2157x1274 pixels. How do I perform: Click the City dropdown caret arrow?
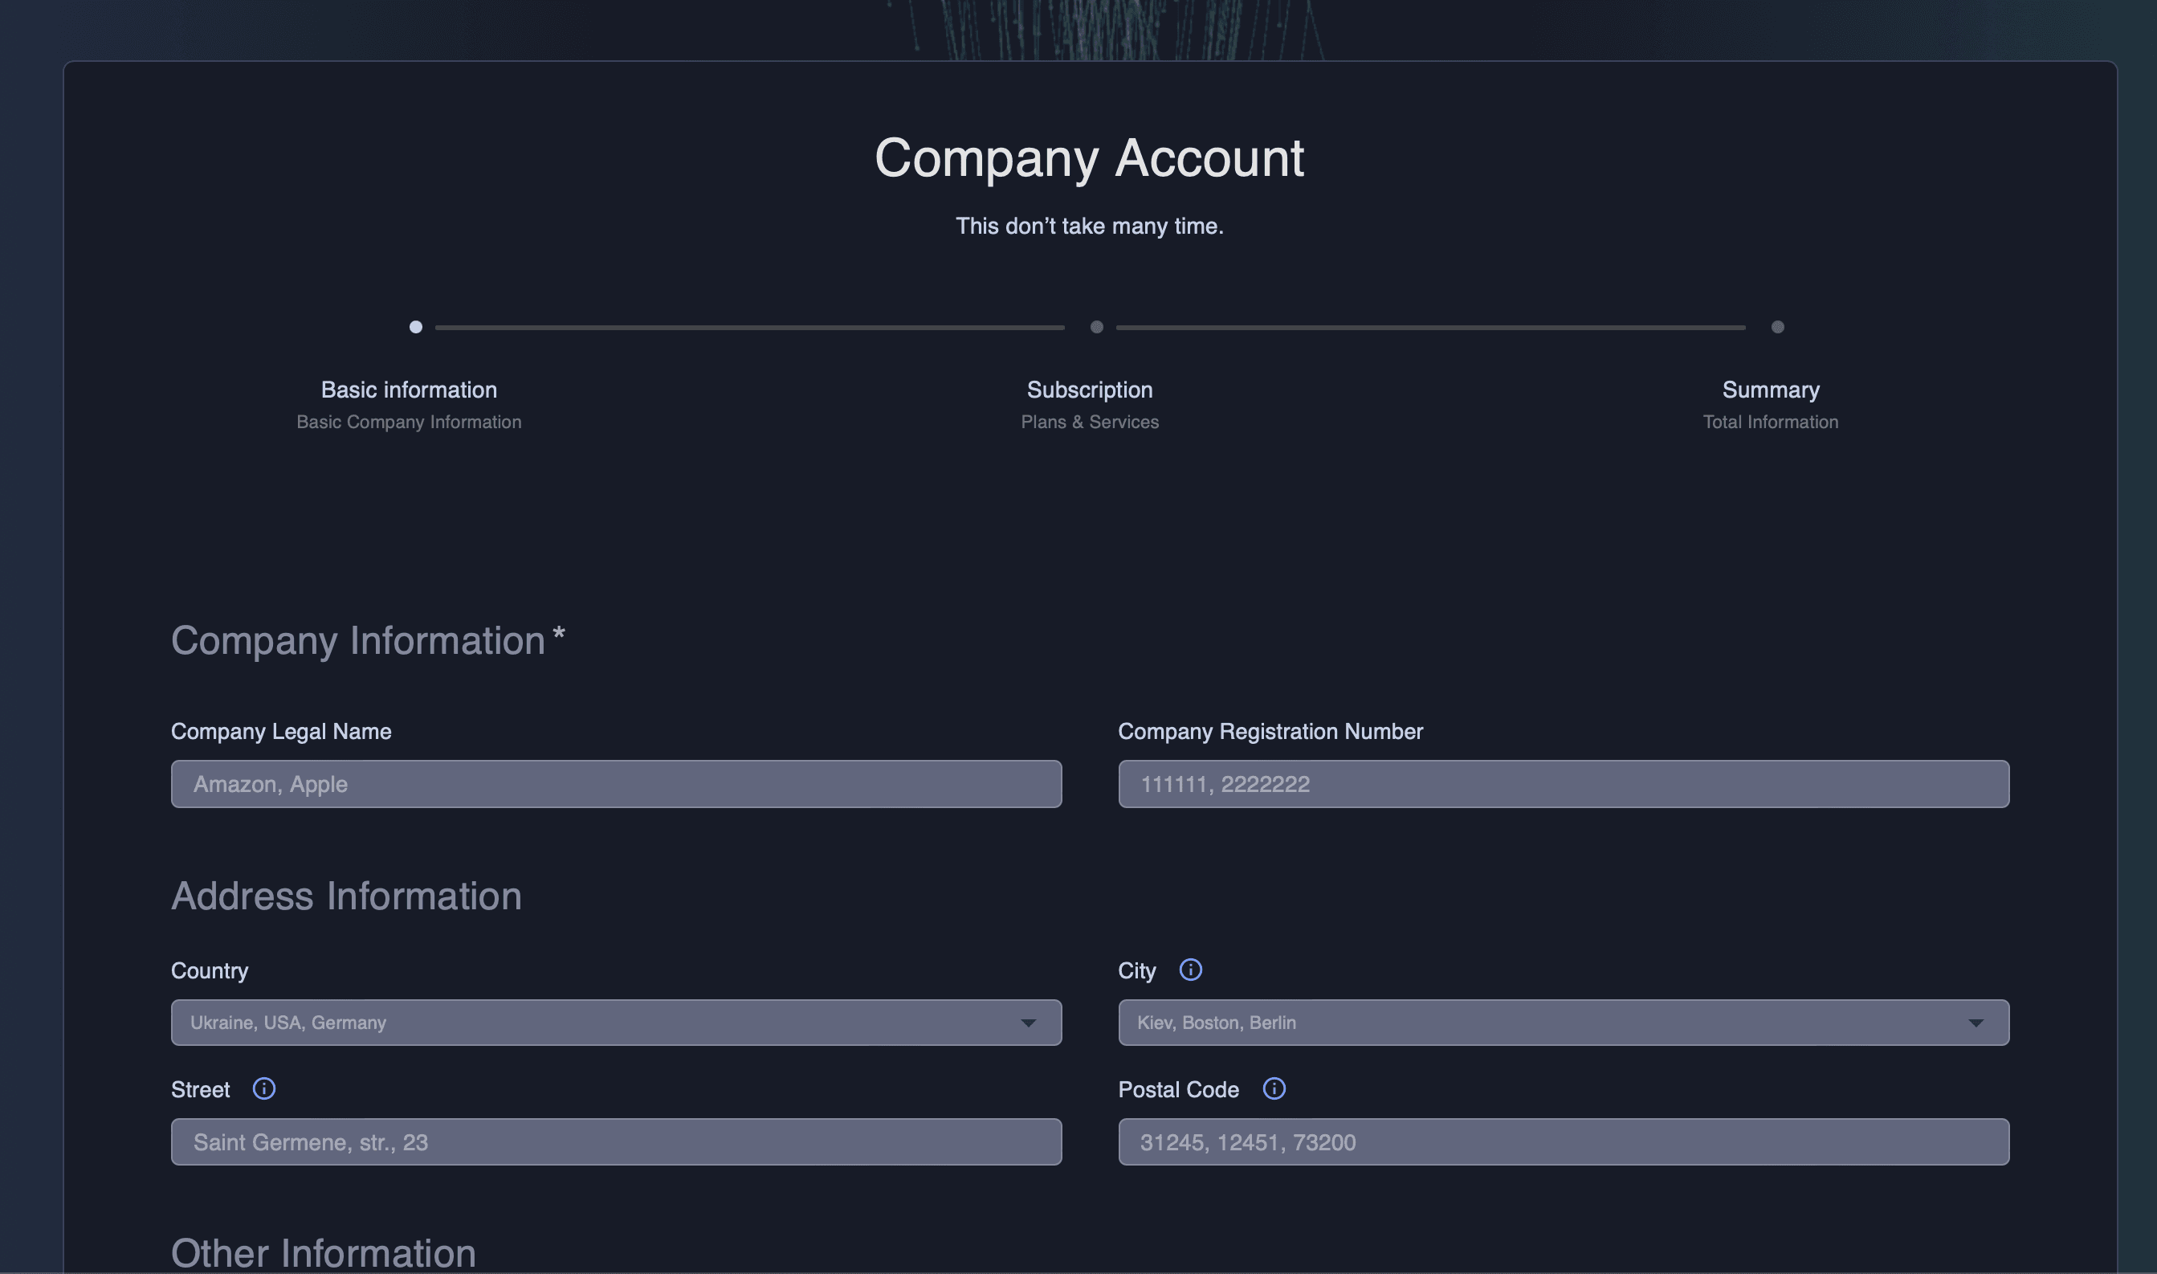coord(1975,1023)
